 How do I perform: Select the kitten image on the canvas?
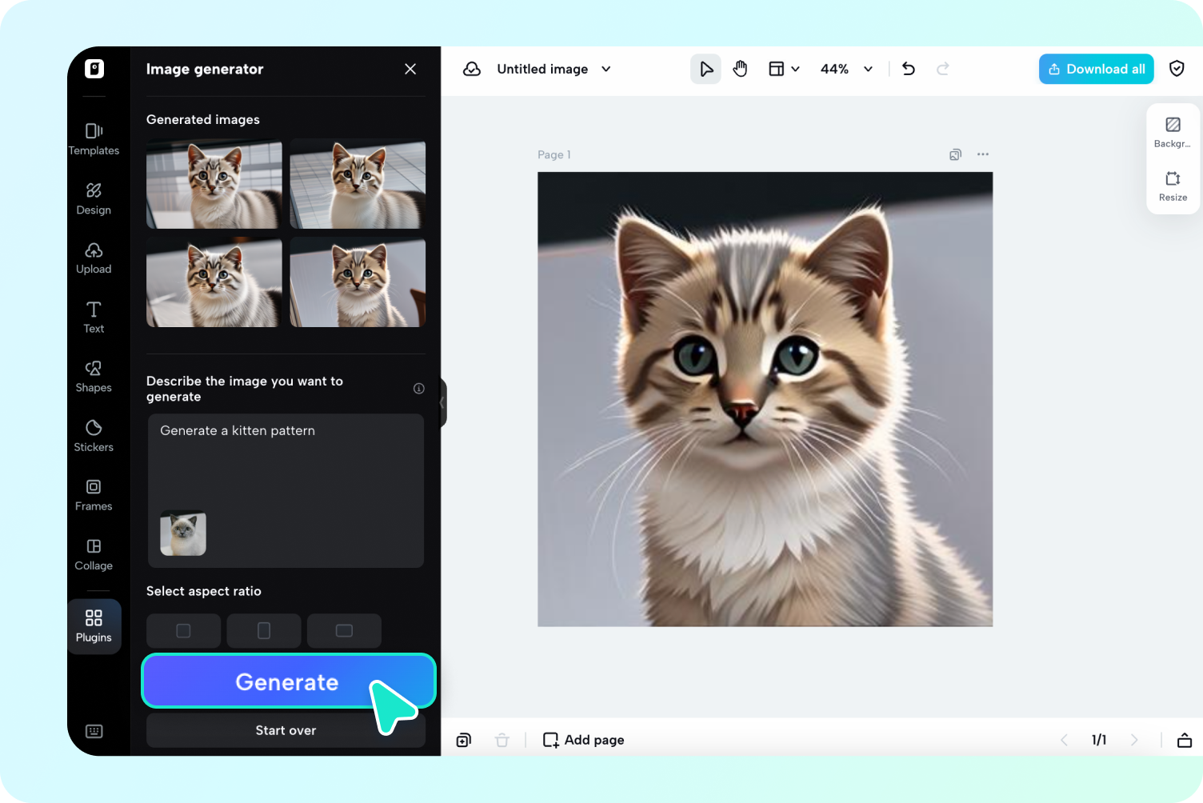coord(765,399)
